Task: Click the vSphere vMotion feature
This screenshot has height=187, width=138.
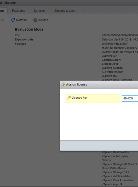Action: pyautogui.click(x=112, y=68)
